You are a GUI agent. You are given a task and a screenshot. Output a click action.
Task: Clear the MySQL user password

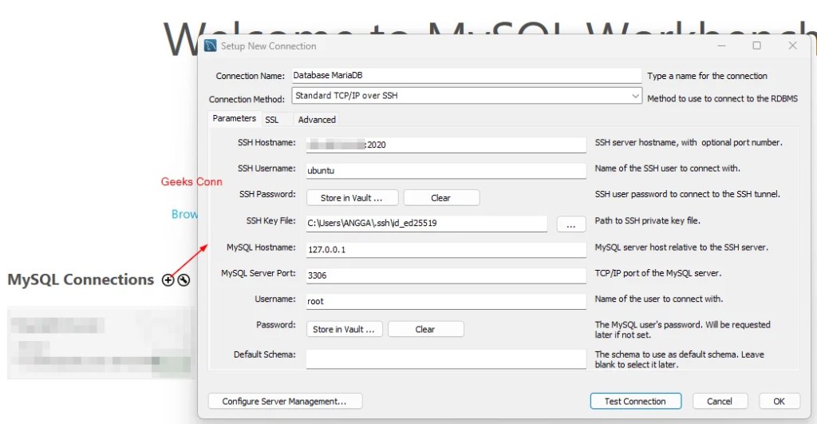pyautogui.click(x=425, y=329)
